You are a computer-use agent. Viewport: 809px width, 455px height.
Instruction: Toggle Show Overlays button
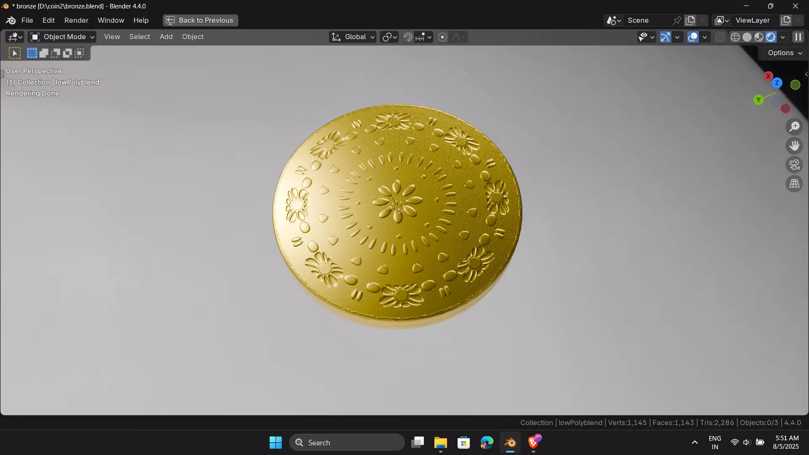693,37
